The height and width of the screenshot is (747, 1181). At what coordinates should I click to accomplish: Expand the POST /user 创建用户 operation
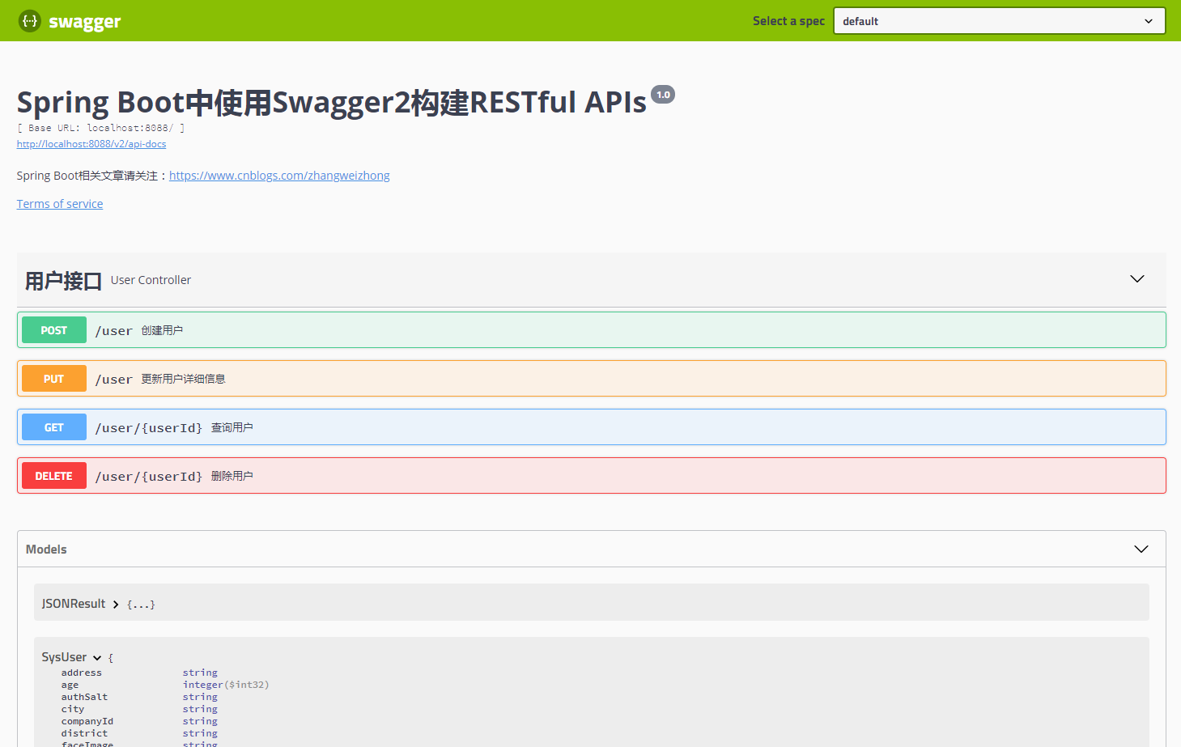[592, 330]
